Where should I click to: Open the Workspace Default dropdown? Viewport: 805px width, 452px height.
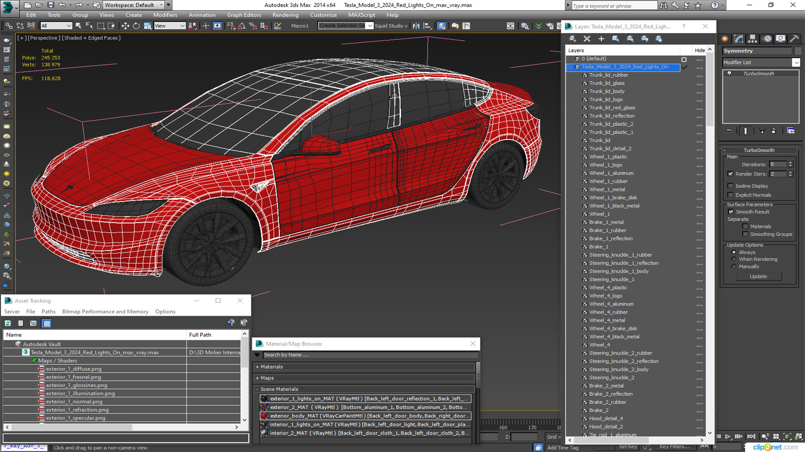pyautogui.click(x=133, y=5)
